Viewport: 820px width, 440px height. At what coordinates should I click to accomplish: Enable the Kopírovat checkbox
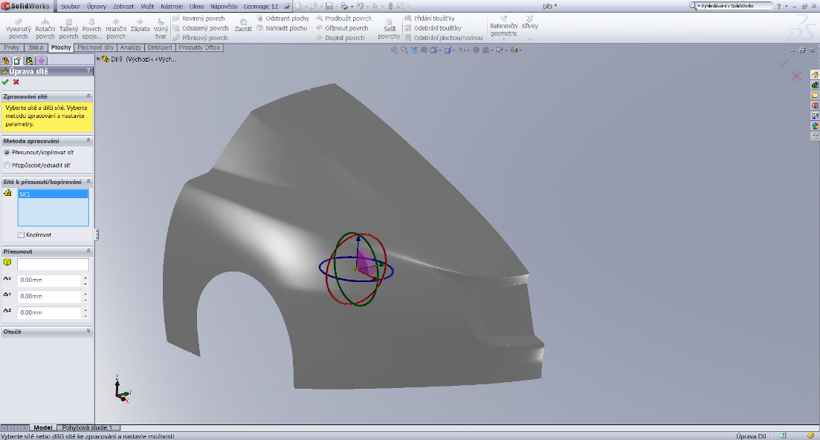click(21, 234)
